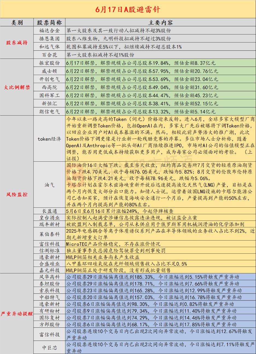The height and width of the screenshot is (354, 256).
Task: Select the 中船特气 abnormal movement description
Action: (x=154, y=297)
